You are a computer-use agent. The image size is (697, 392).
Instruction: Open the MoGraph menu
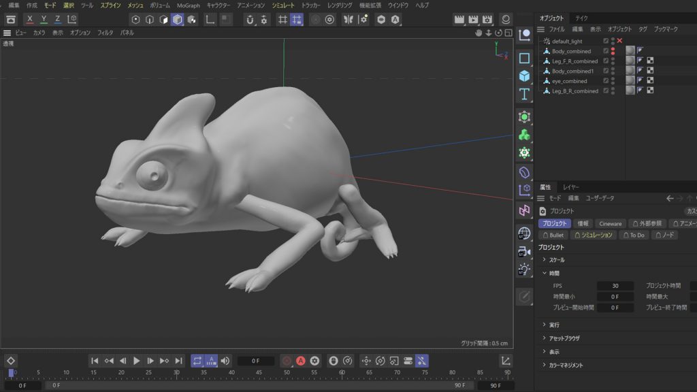click(189, 5)
